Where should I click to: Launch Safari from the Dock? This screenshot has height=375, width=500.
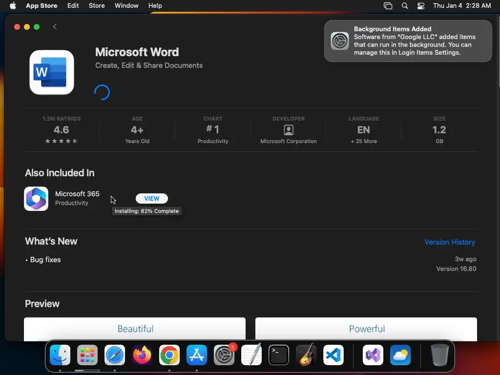coord(115,355)
